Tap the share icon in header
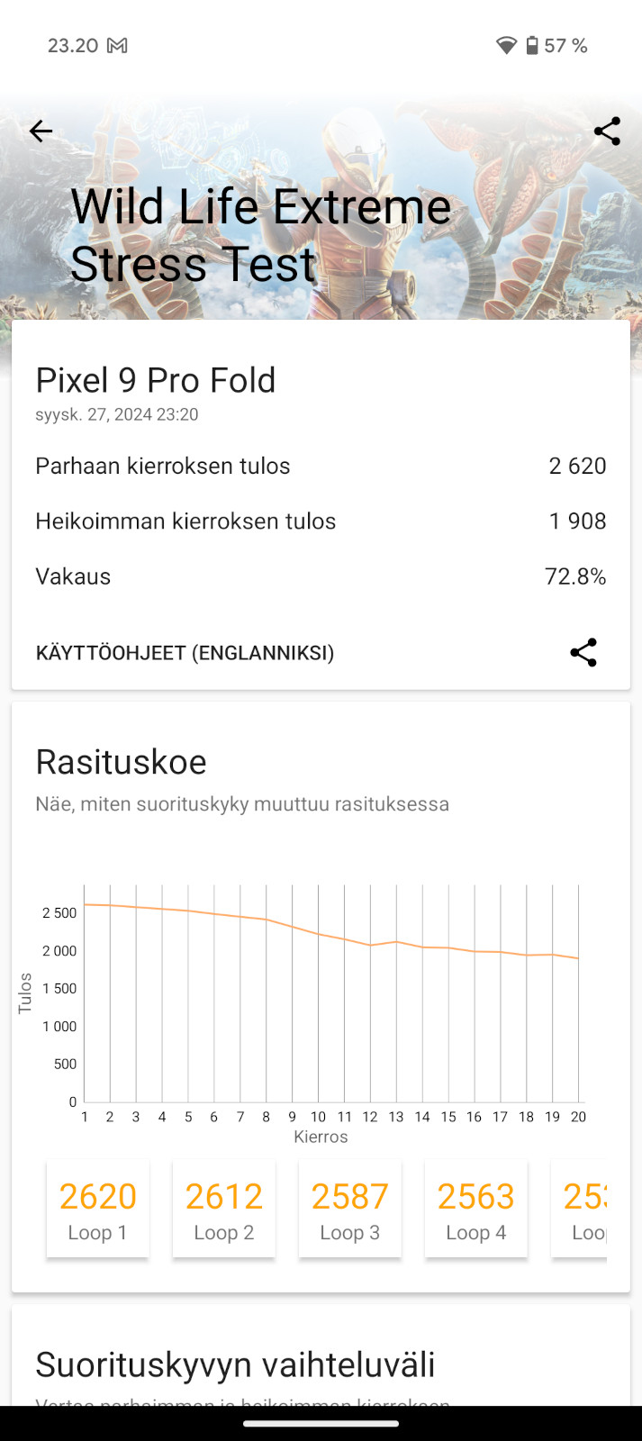642x1441 pixels. [x=607, y=131]
